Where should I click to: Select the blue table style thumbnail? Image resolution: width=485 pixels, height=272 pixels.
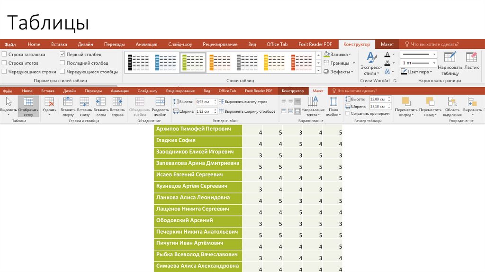[165, 62]
